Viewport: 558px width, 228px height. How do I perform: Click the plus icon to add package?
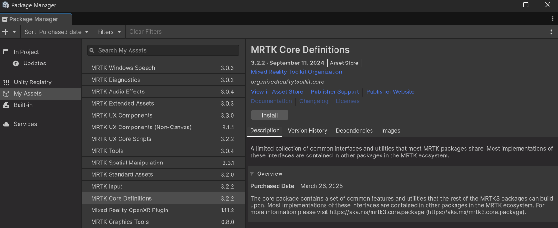(5, 32)
